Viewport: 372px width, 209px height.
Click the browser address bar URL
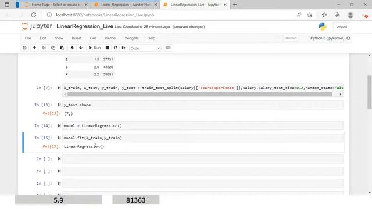pos(105,15)
